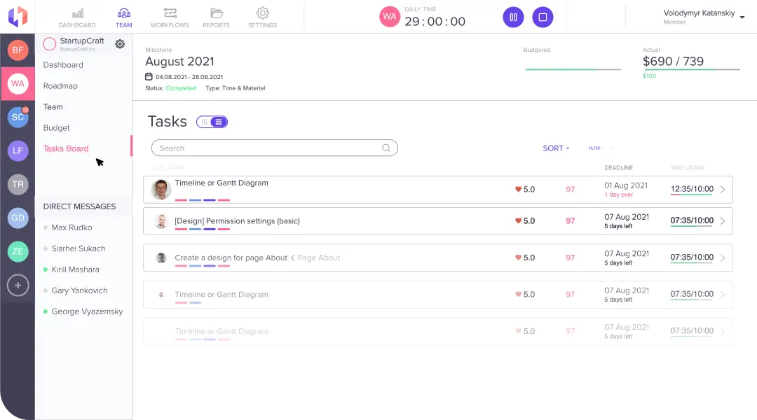The width and height of the screenshot is (757, 420).
Task: Add a new workspace with plus icon
Action: coord(18,285)
